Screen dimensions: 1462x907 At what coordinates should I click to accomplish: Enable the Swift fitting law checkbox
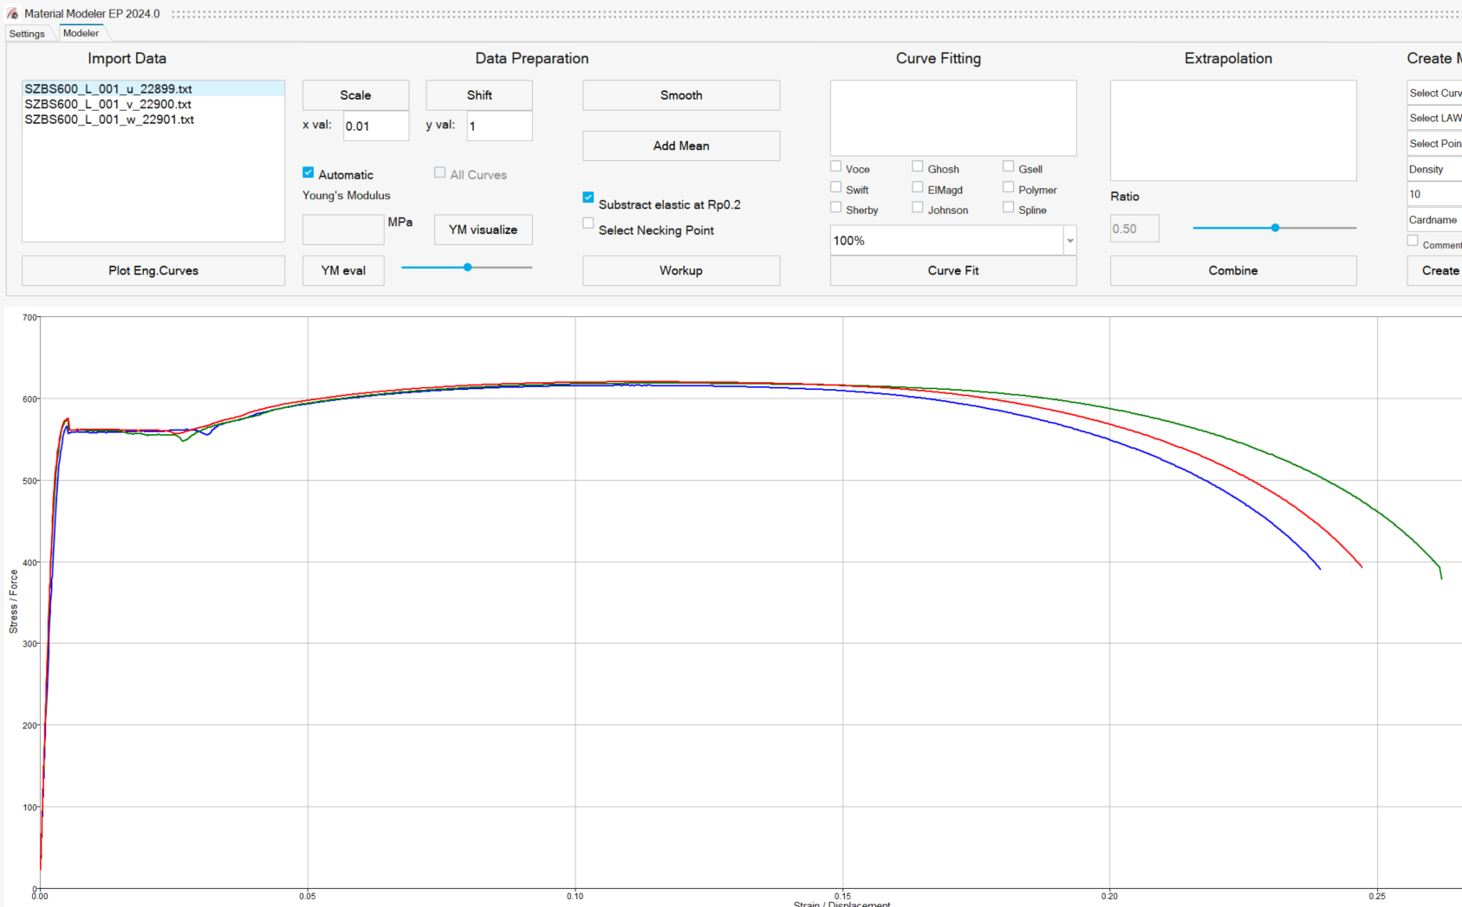tap(836, 187)
